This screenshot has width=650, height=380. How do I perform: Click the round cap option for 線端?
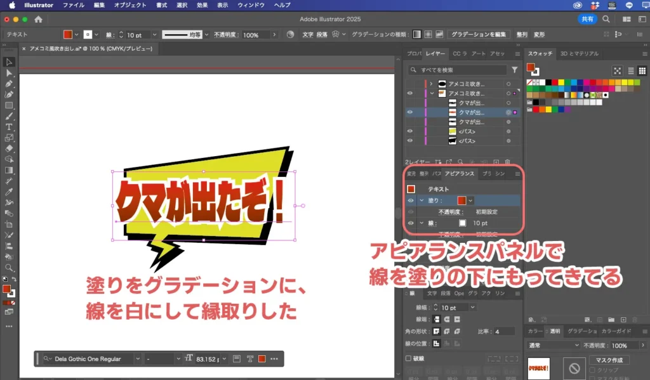click(446, 319)
